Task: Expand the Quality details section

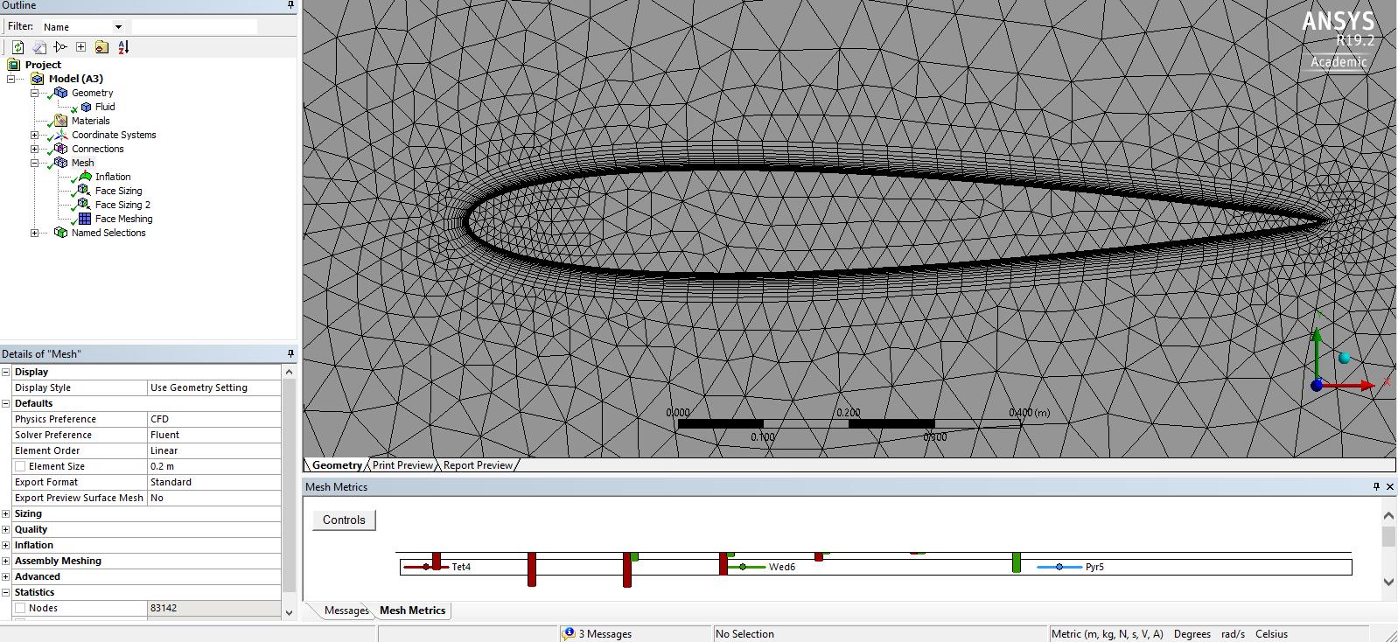Action: click(x=6, y=529)
